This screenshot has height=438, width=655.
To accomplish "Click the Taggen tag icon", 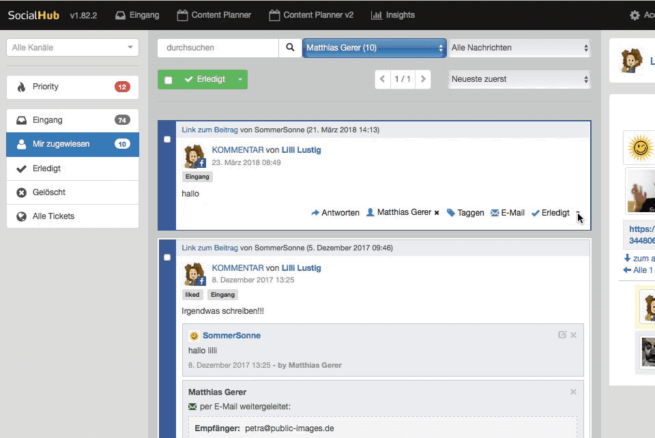I will click(x=451, y=213).
